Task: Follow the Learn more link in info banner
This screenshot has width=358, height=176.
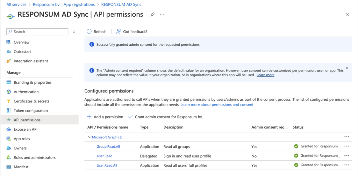Action: (x=265, y=75)
